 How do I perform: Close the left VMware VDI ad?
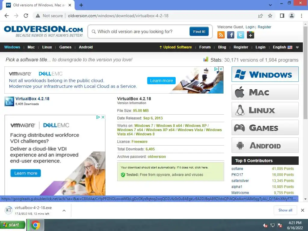point(103,117)
